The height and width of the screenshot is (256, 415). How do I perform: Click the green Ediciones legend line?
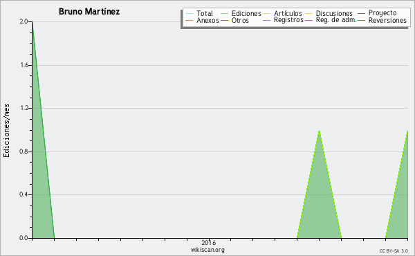(224, 14)
